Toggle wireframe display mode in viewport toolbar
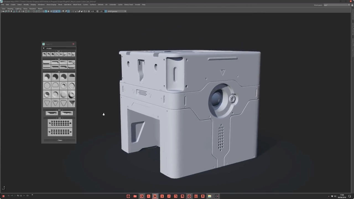Viewport: 354px width, 199px height. pos(43,11)
